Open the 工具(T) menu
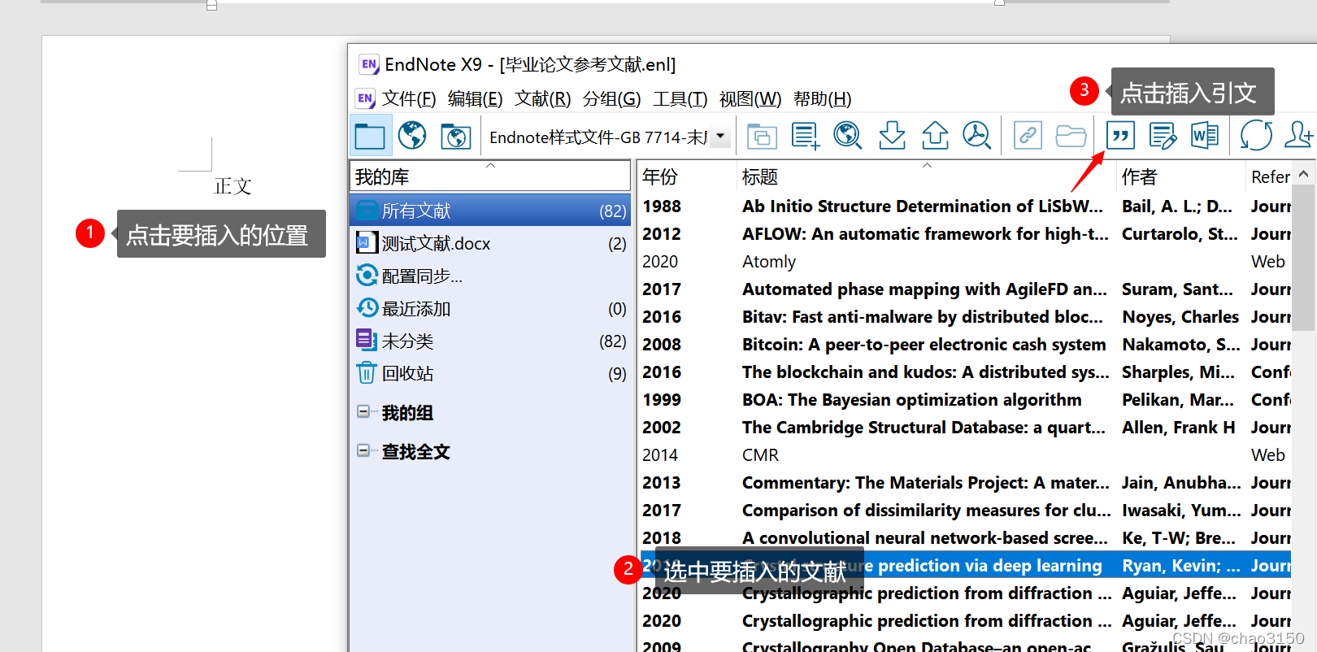 coord(680,99)
